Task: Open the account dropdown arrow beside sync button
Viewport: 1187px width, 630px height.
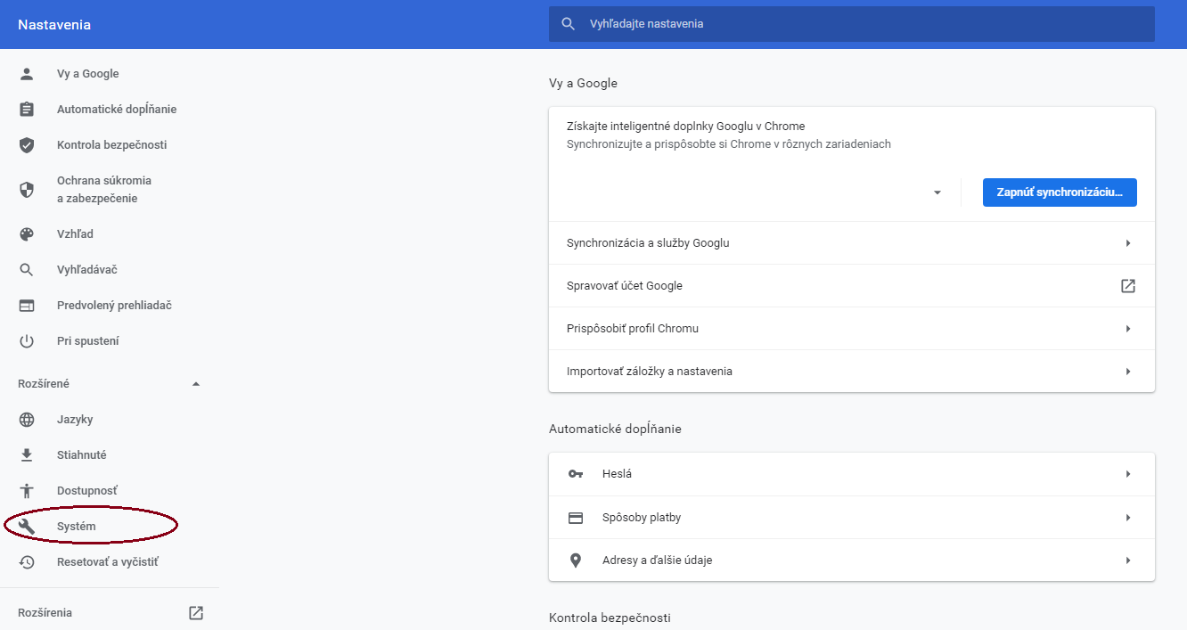Action: coord(937,192)
